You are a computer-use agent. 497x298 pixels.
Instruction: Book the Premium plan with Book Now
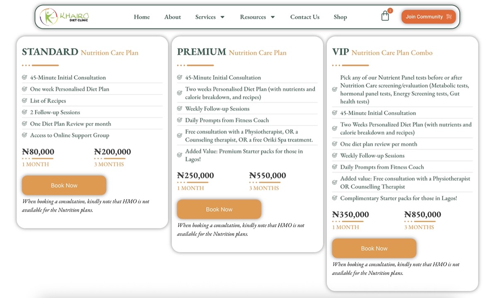pyautogui.click(x=219, y=209)
